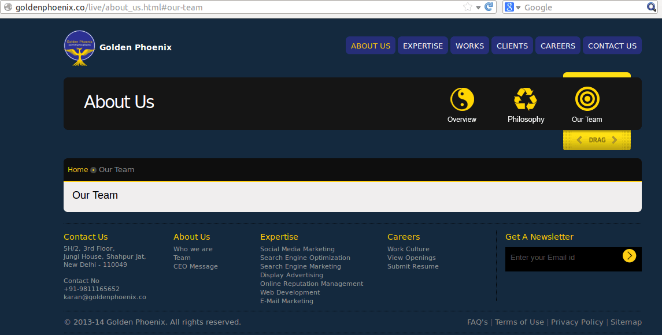
Task: Click the About Us banner title
Action: click(119, 102)
